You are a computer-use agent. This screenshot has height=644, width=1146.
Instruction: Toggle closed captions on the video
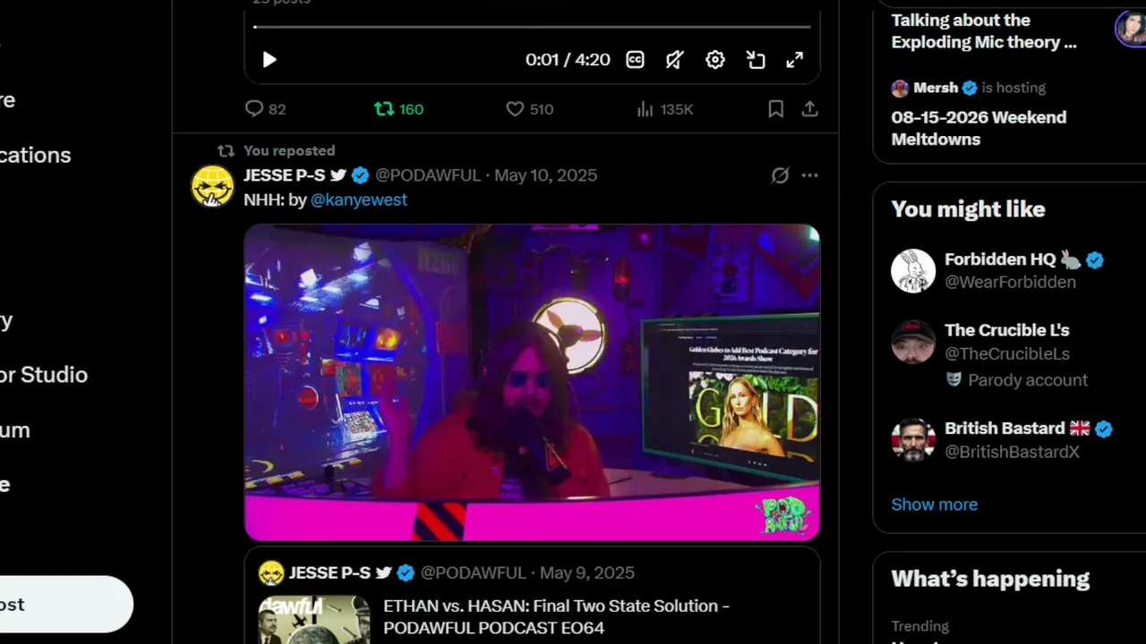635,60
